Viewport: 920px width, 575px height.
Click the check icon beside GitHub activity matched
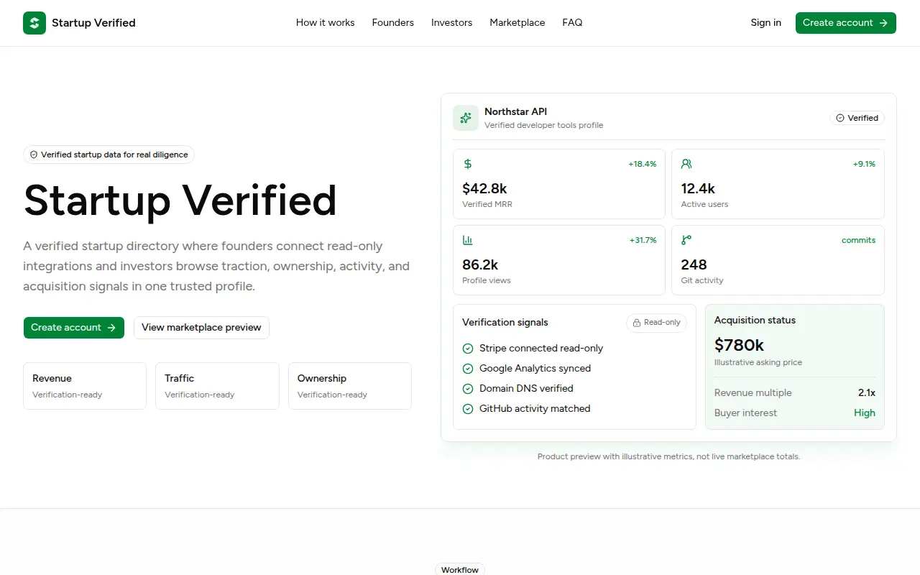point(467,409)
